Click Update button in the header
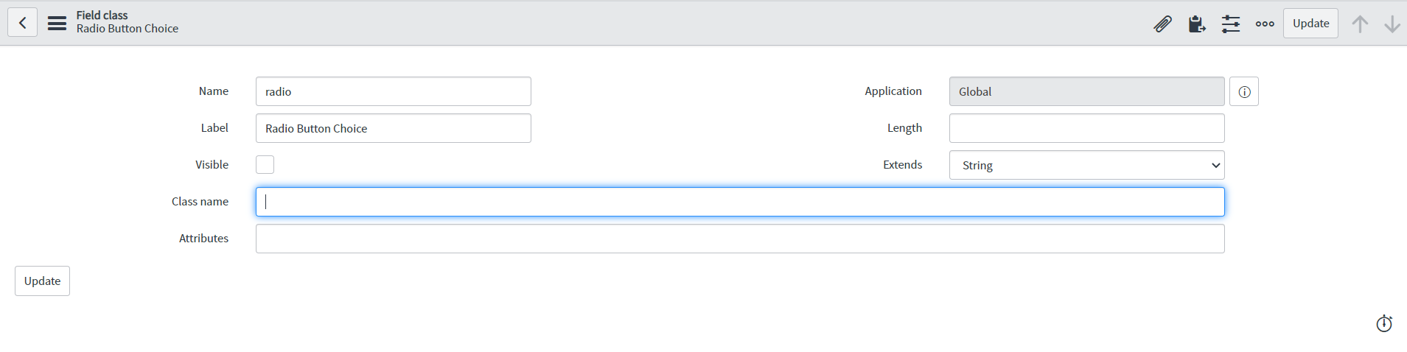1407x352 pixels. [x=1310, y=24]
